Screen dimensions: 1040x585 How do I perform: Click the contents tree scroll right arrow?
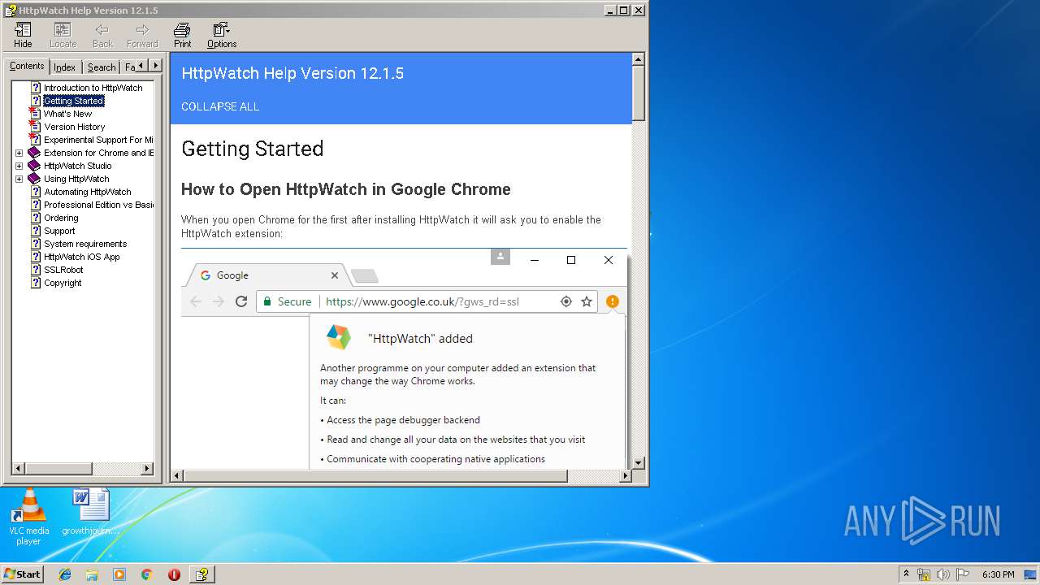pyautogui.click(x=147, y=468)
